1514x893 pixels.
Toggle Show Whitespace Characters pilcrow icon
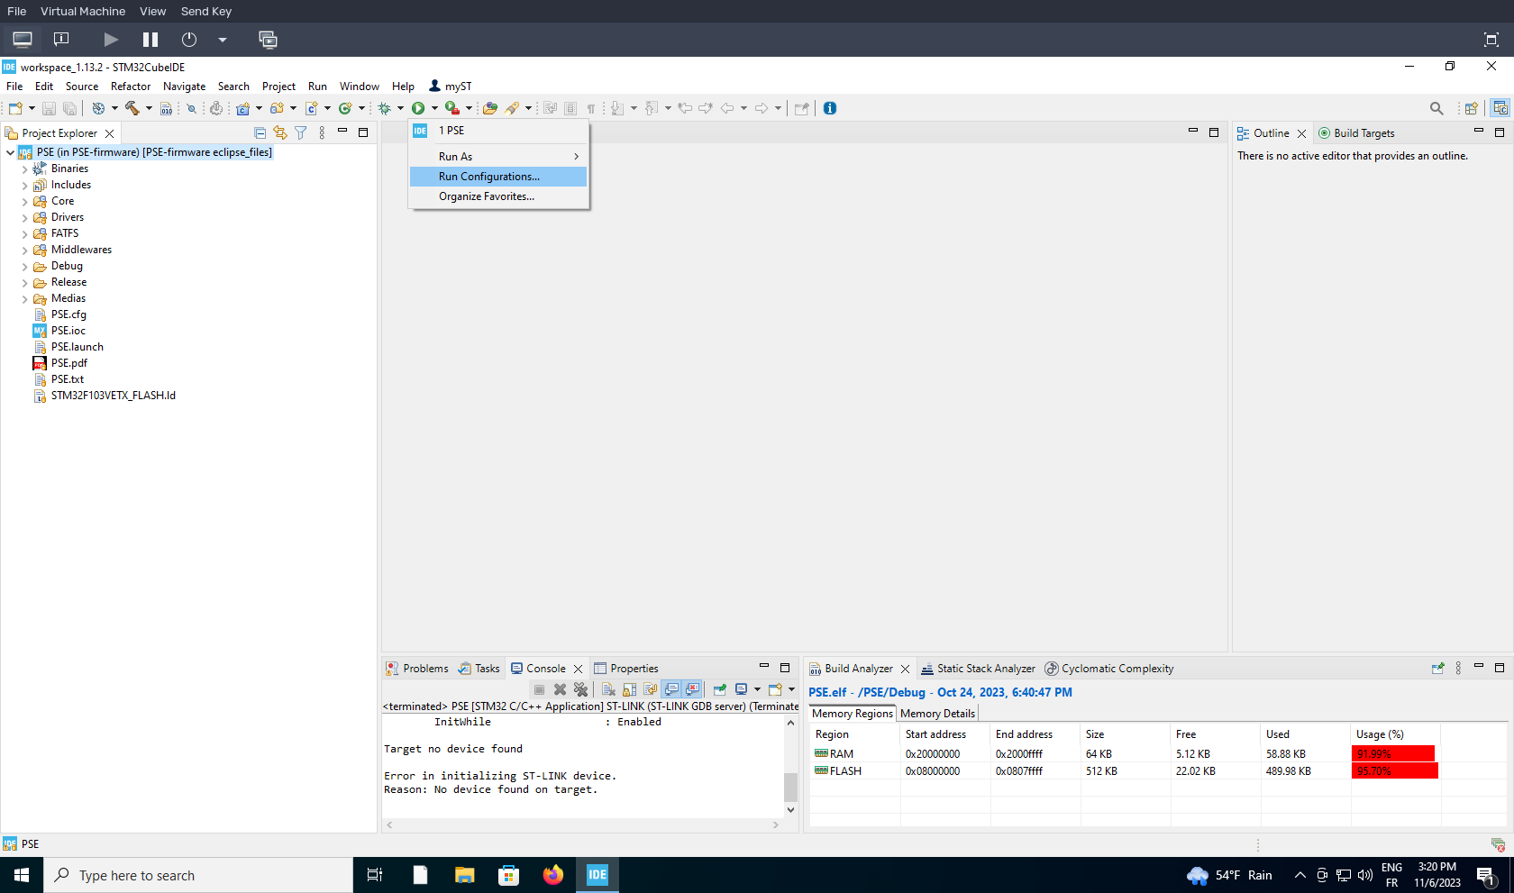coord(591,108)
